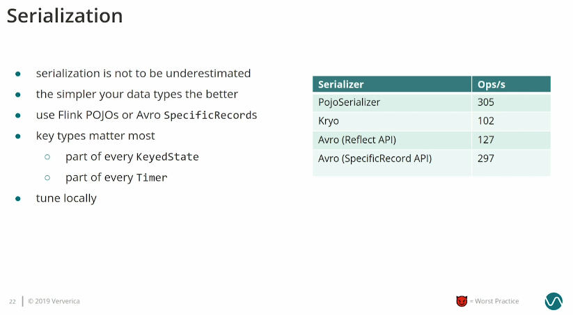Select the Ops/s column header
This screenshot has height=315, width=573.
(511, 84)
